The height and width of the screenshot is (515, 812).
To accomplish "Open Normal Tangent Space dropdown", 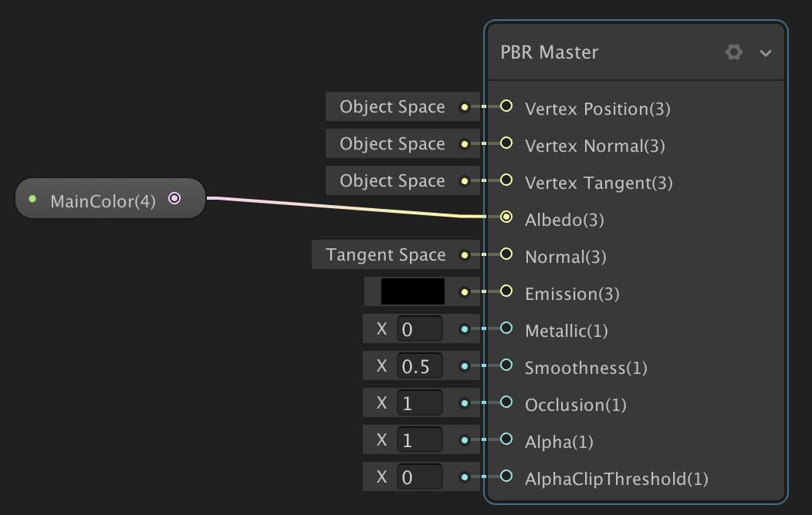I will 385,255.
